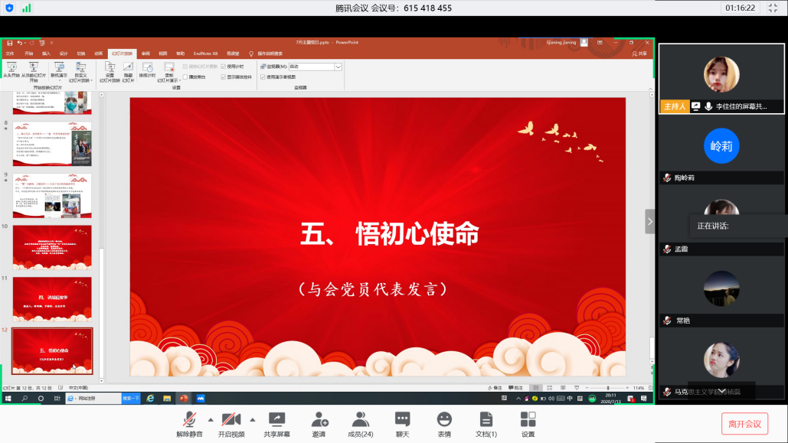Expand audio options arrow beside 解除静音

pos(211,419)
